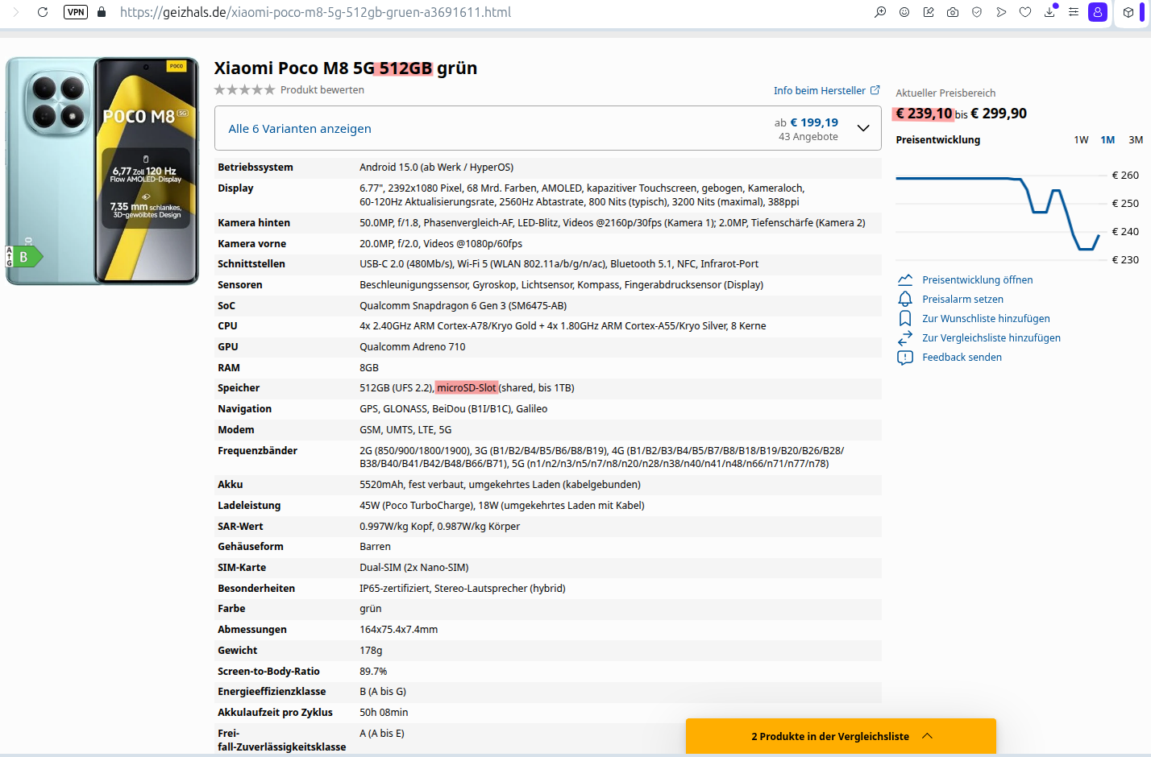Click 'Zur Wunschliste hinzufügen'

(986, 318)
